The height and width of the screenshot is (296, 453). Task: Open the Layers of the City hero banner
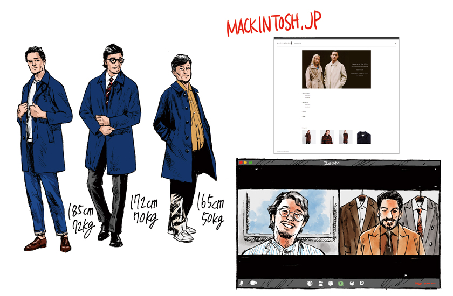point(337,69)
